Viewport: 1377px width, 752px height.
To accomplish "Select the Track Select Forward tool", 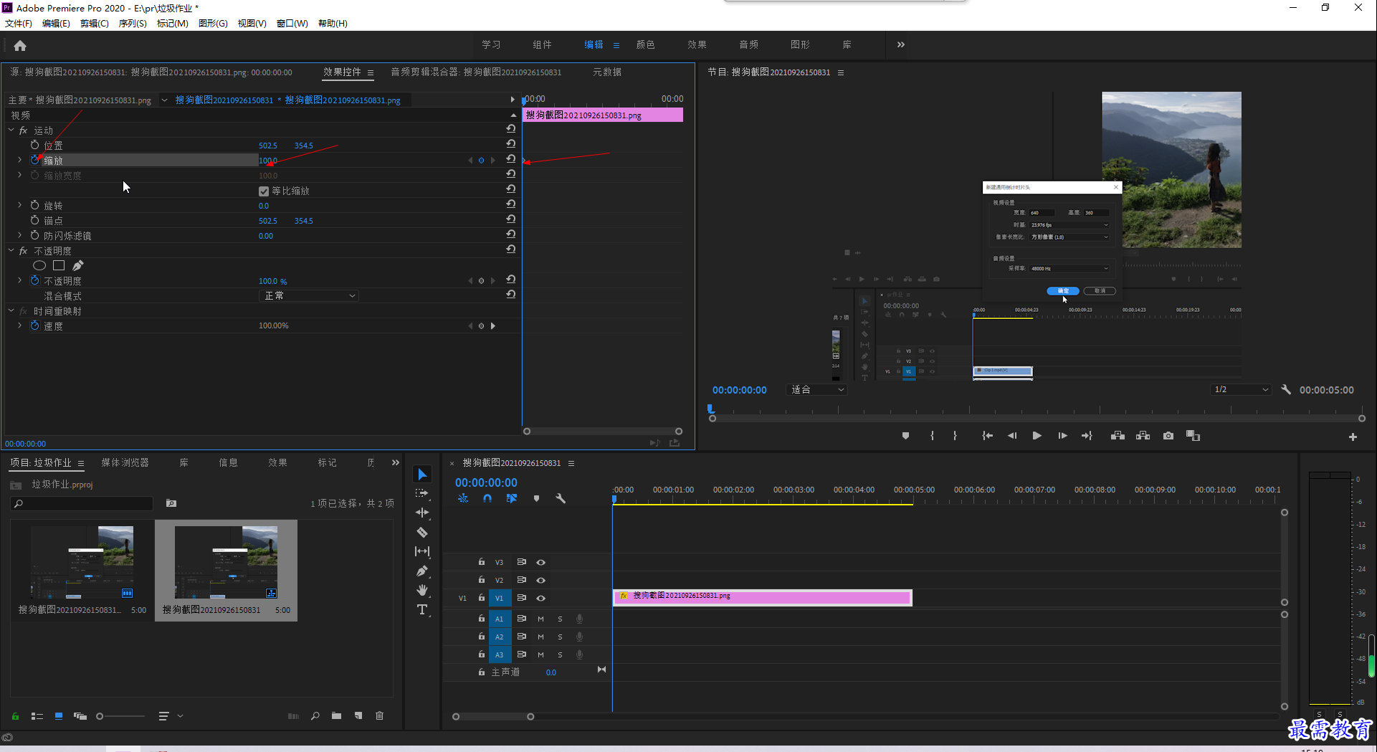I will point(422,493).
